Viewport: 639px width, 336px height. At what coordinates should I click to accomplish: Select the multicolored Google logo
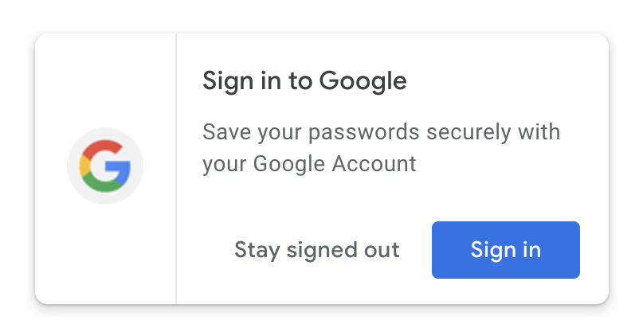pyautogui.click(x=105, y=166)
